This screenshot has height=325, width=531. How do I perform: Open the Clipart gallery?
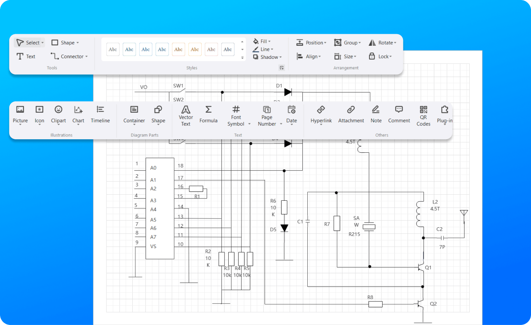click(x=58, y=114)
